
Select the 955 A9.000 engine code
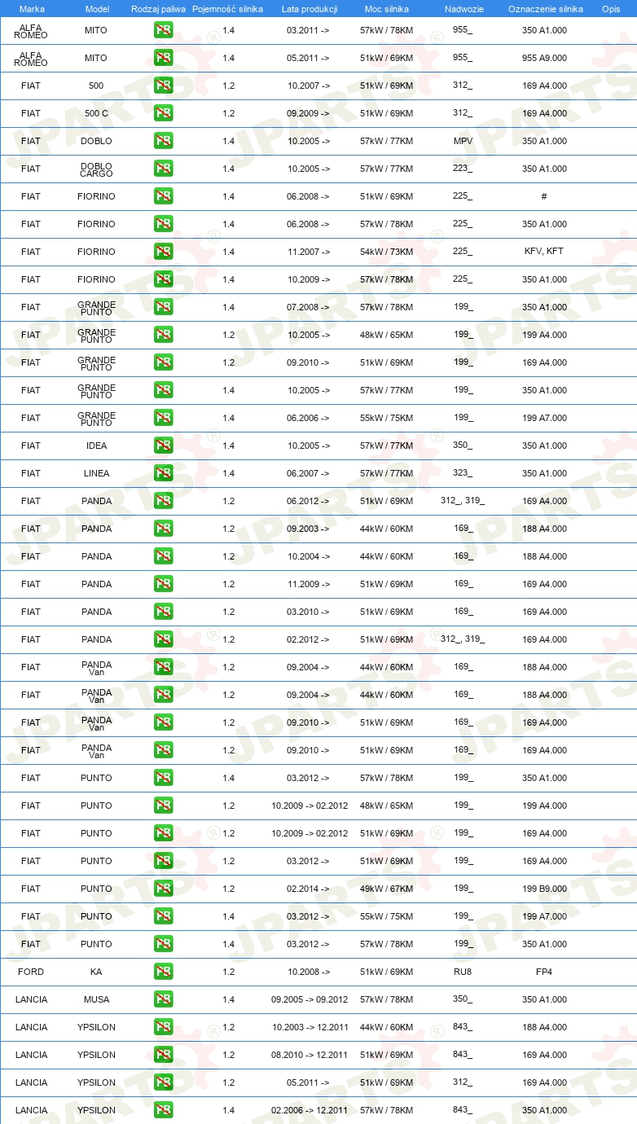[544, 58]
